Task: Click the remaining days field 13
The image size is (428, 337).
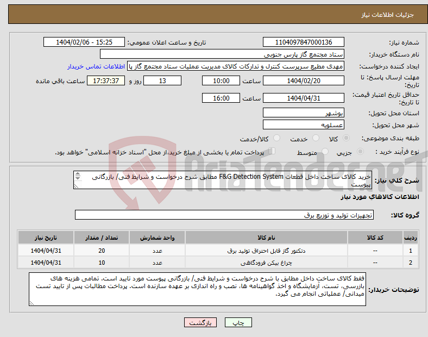Action: [162, 81]
